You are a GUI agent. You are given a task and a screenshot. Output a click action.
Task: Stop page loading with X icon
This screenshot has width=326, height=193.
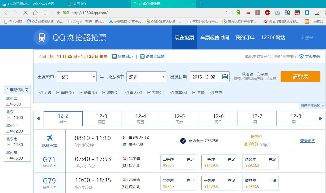[26, 13]
